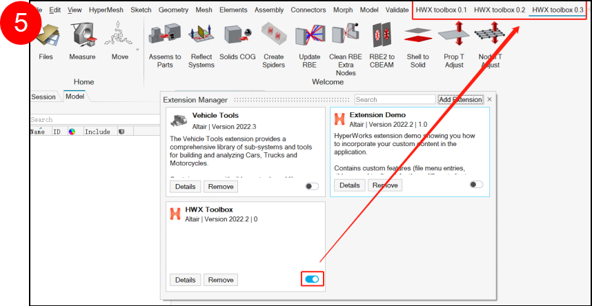Switch to the Mesh ribbon
Screen dimensions: 592x306
click(x=204, y=10)
